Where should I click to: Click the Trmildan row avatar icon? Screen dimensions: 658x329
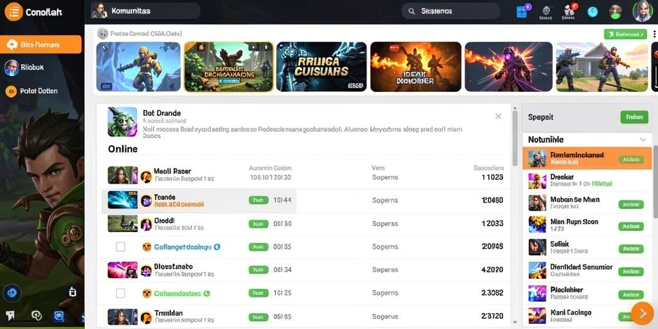click(146, 317)
